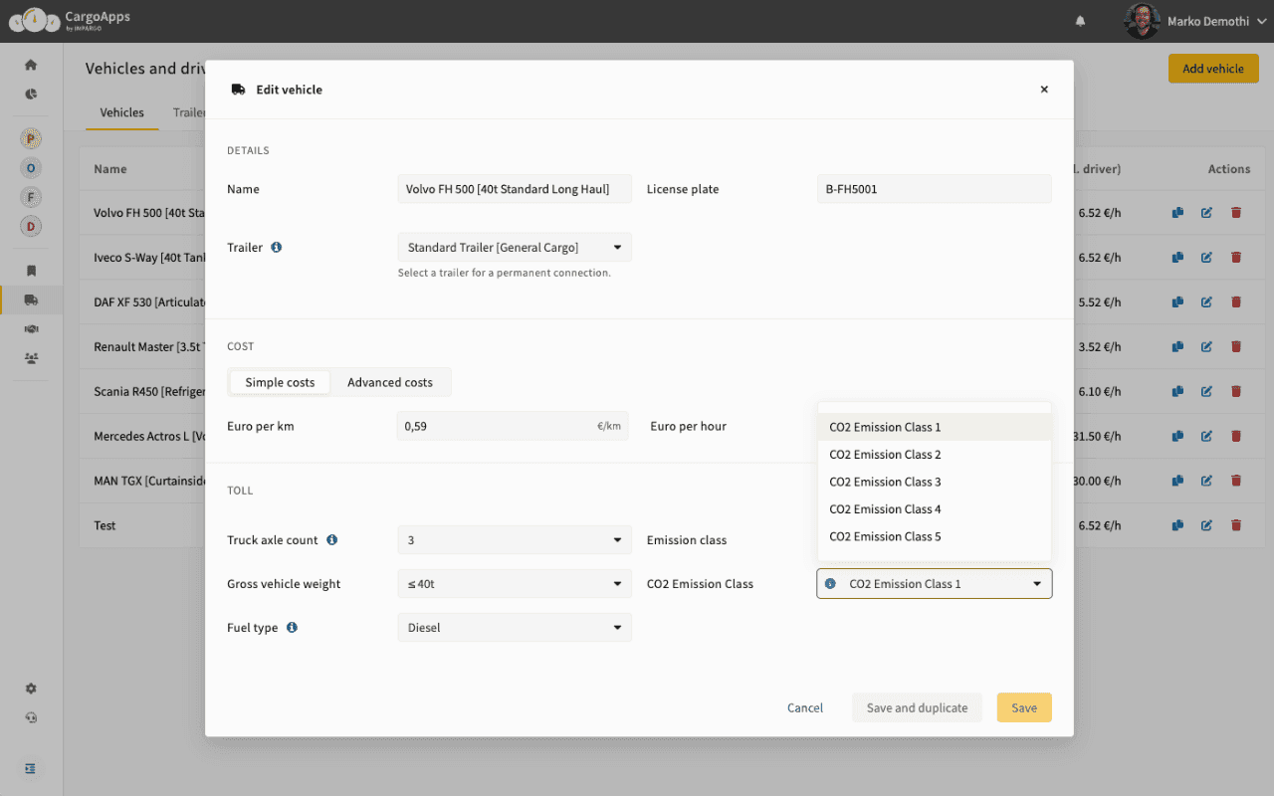Select Simple costs option
Image resolution: width=1274 pixels, height=796 pixels.
pos(280,382)
